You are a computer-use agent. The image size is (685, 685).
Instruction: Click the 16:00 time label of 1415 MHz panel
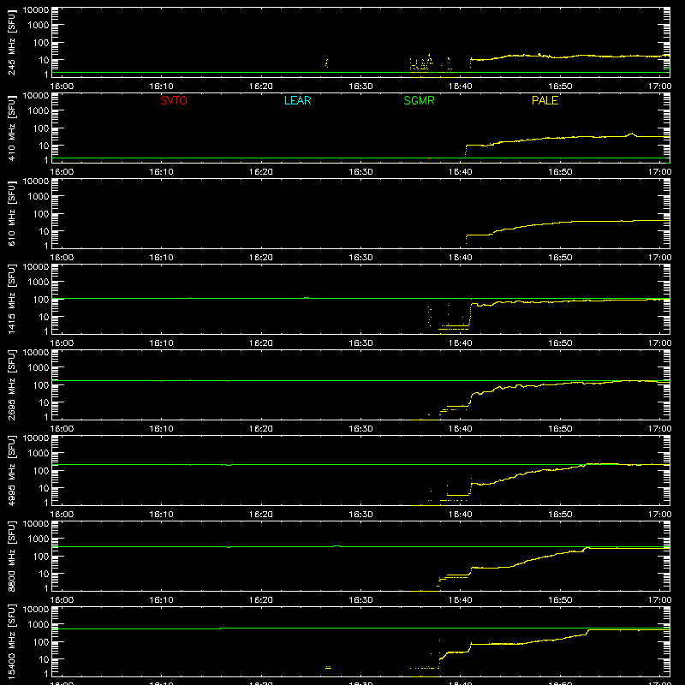pos(62,343)
